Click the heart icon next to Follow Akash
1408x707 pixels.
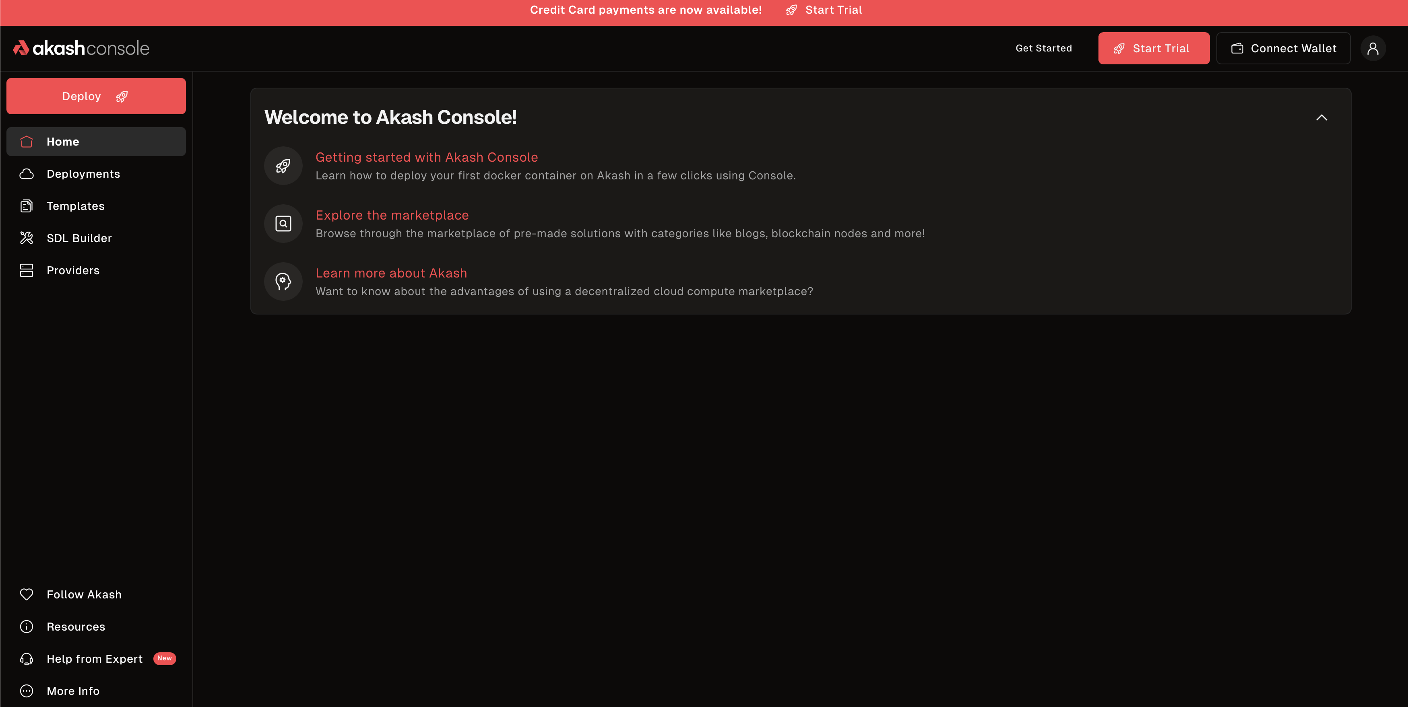(x=27, y=594)
